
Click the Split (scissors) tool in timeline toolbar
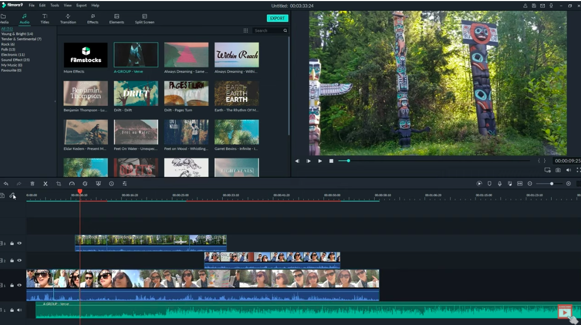[45, 184]
